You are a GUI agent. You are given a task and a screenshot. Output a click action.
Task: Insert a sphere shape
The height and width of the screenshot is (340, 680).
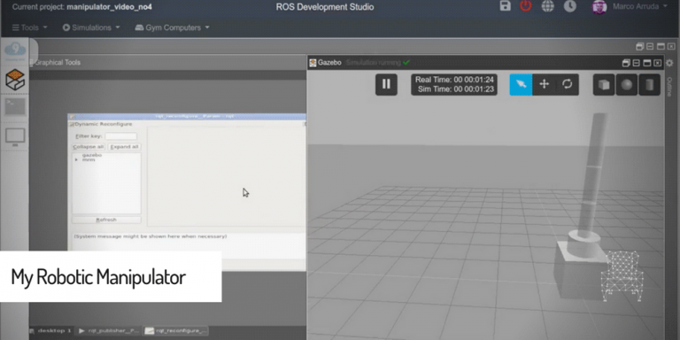pos(627,85)
